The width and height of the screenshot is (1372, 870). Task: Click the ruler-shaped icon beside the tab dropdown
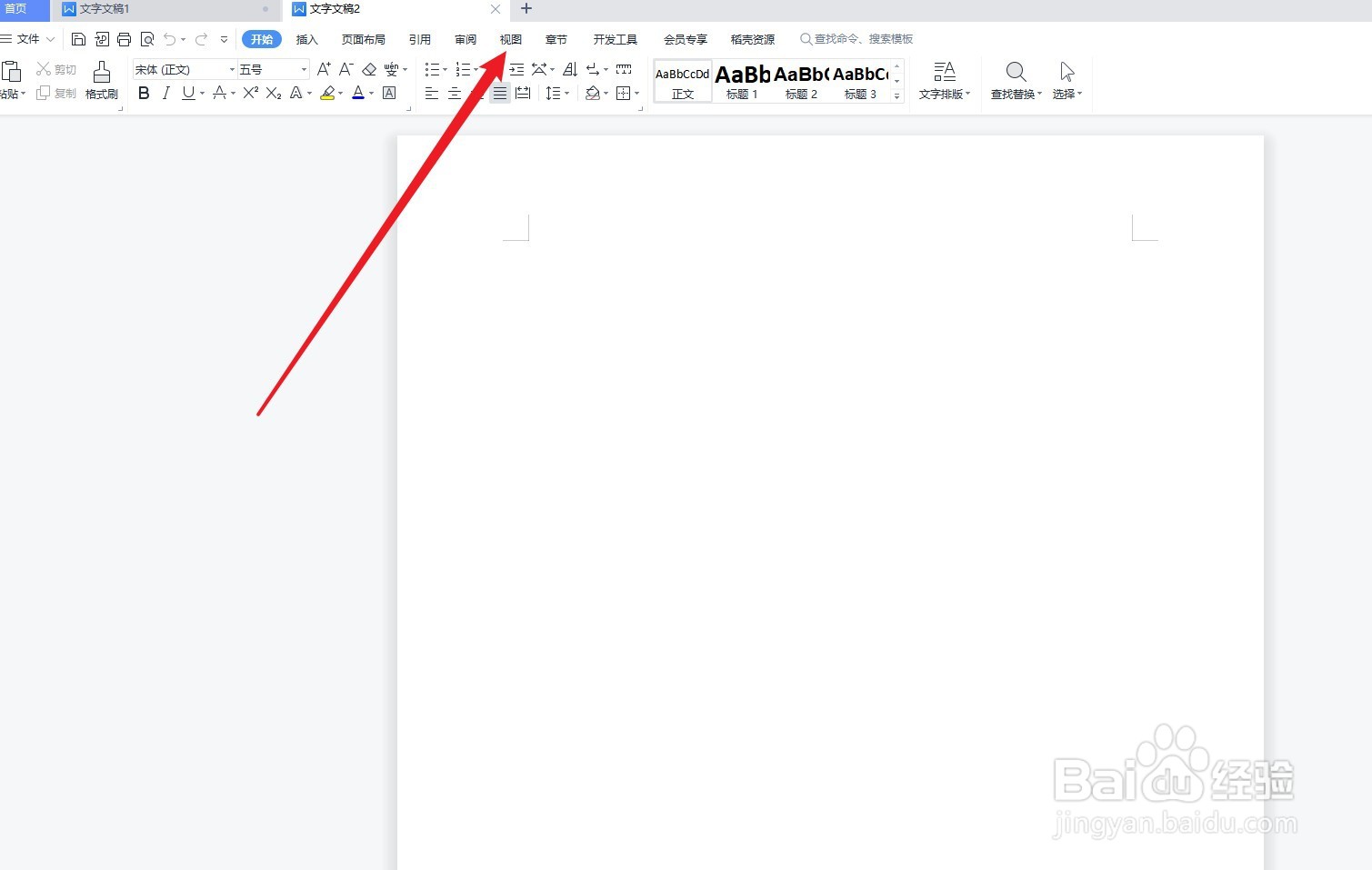tap(624, 69)
